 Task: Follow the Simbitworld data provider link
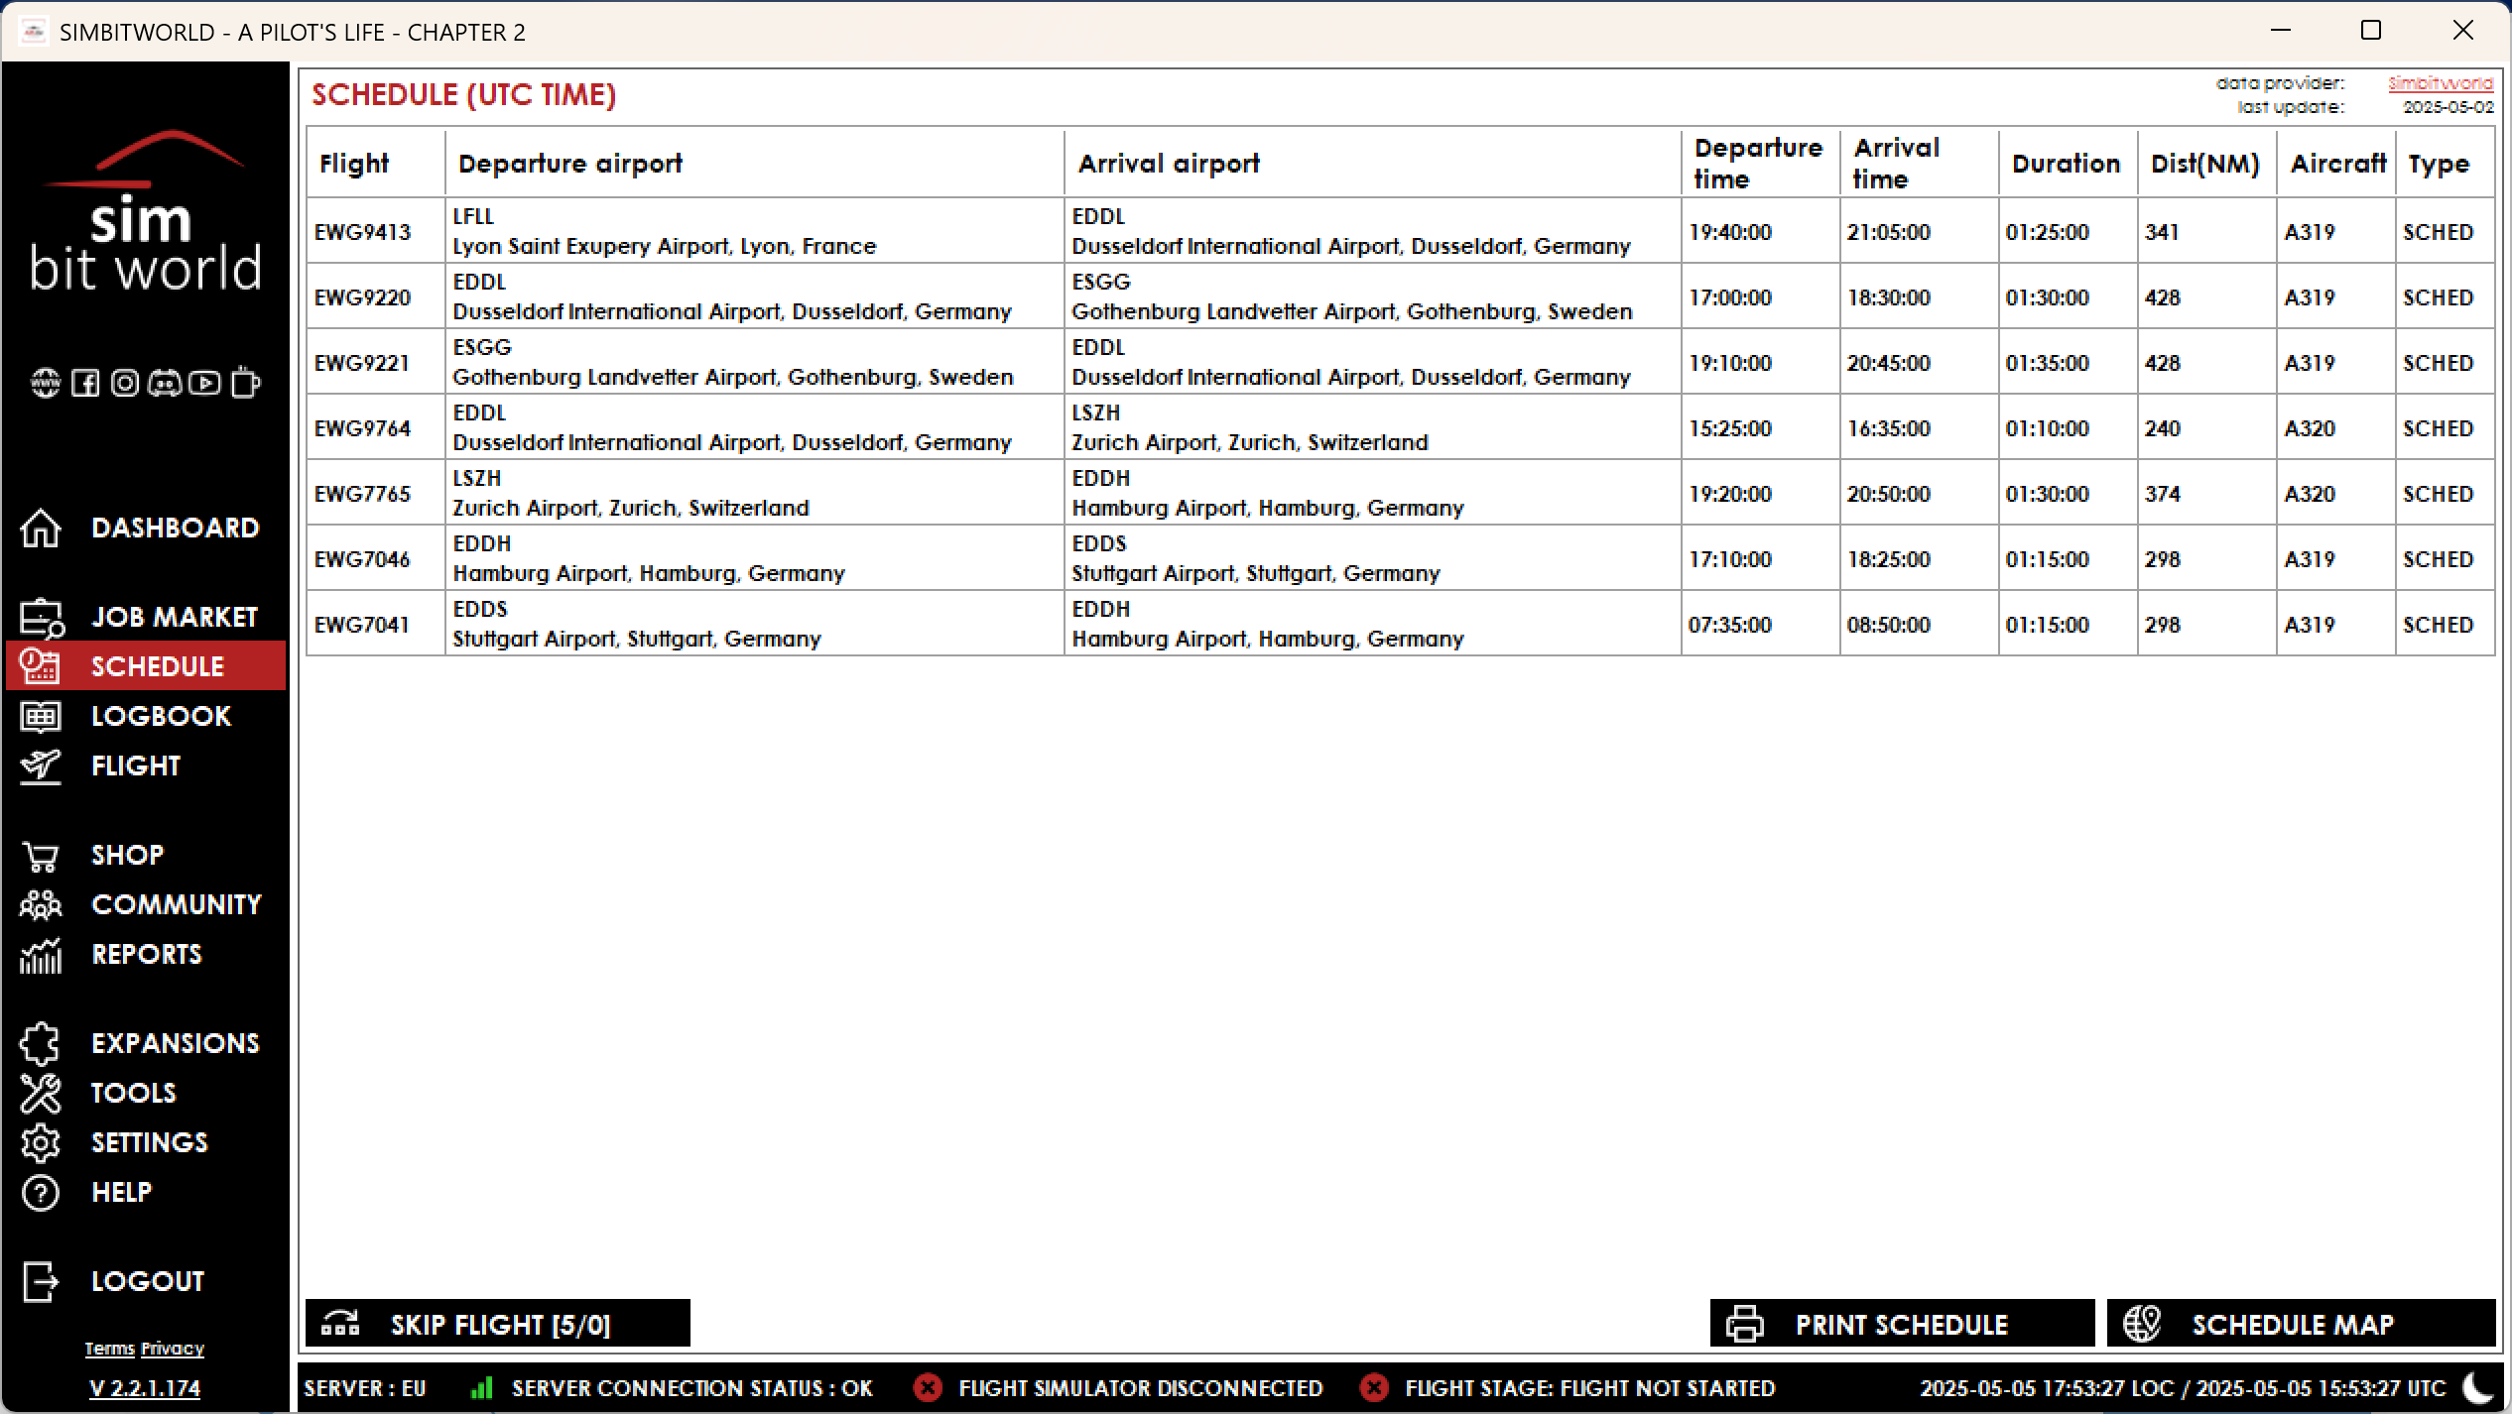[2440, 83]
